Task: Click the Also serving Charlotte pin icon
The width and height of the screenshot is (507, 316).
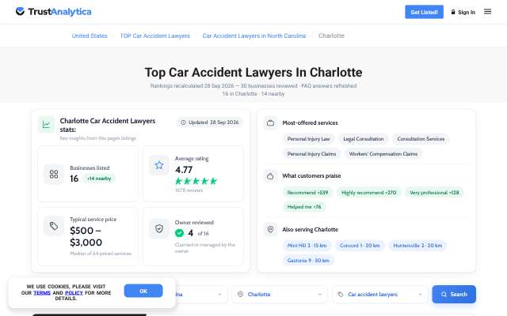Action: (x=270, y=229)
